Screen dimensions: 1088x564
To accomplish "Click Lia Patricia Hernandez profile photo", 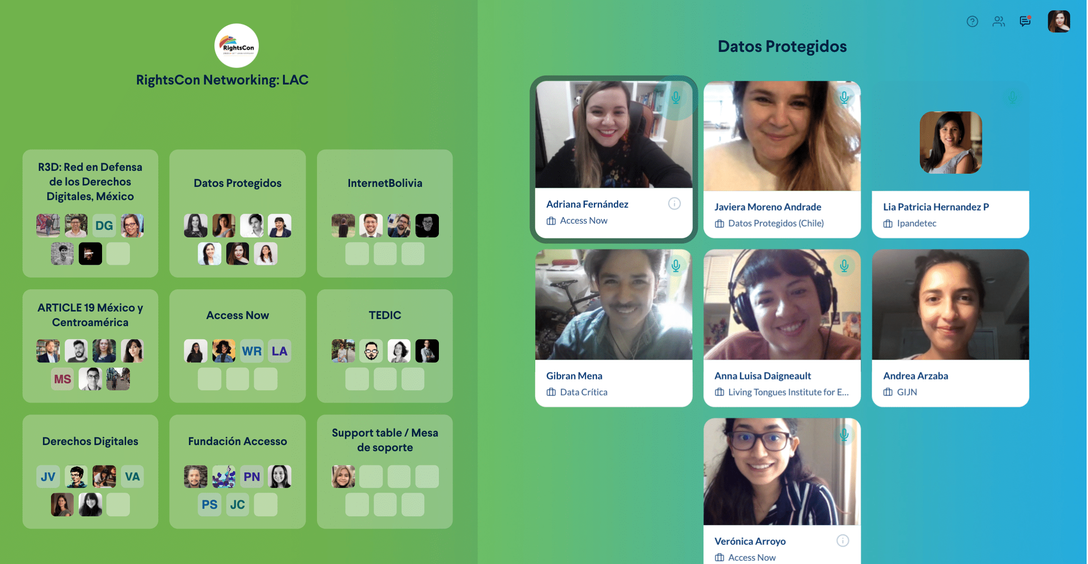I will [951, 143].
